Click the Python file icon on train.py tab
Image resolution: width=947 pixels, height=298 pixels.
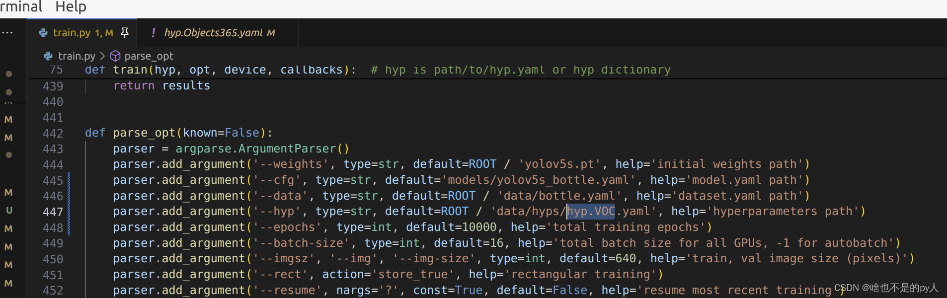tap(43, 33)
